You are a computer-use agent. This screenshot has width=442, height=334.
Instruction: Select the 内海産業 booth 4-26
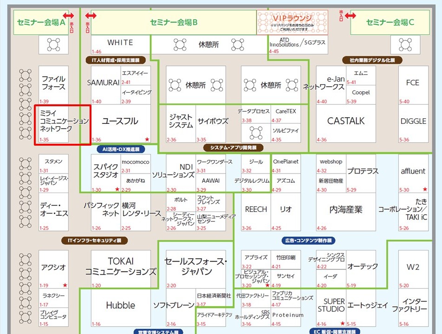pyautogui.click(x=346, y=212)
